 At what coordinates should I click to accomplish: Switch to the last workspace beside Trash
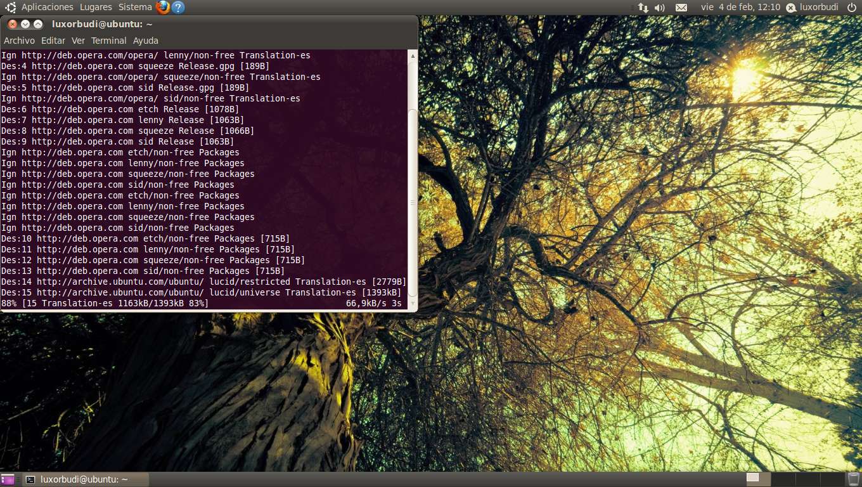click(833, 479)
